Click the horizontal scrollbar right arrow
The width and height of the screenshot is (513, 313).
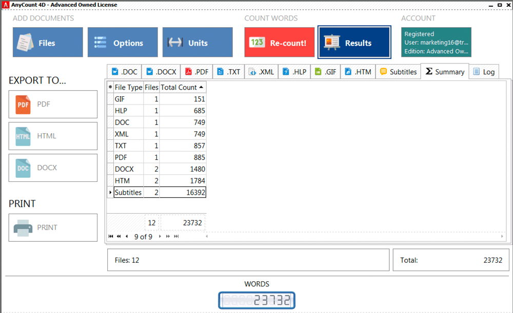(x=502, y=236)
